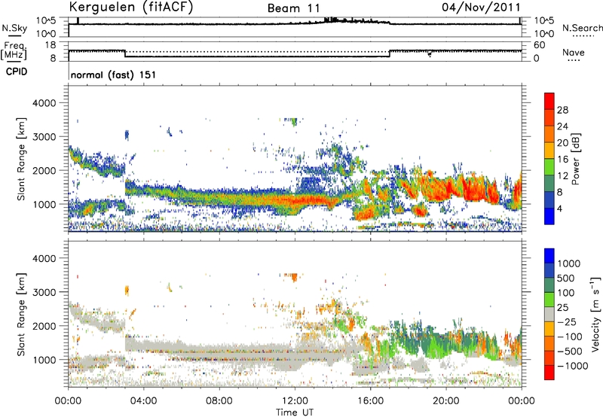This screenshot has width=603, height=417.
Task: Click power panel 'Slant Range [km]' label
Action: pyautogui.click(x=21, y=159)
